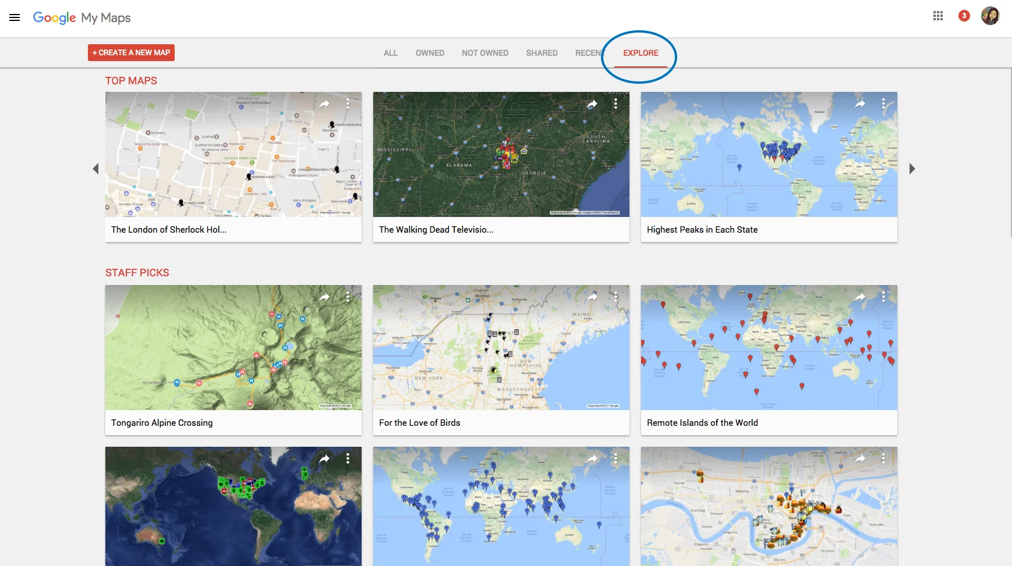The height and width of the screenshot is (566, 1012).
Task: Switch to the Recent tab
Action: [x=590, y=53]
